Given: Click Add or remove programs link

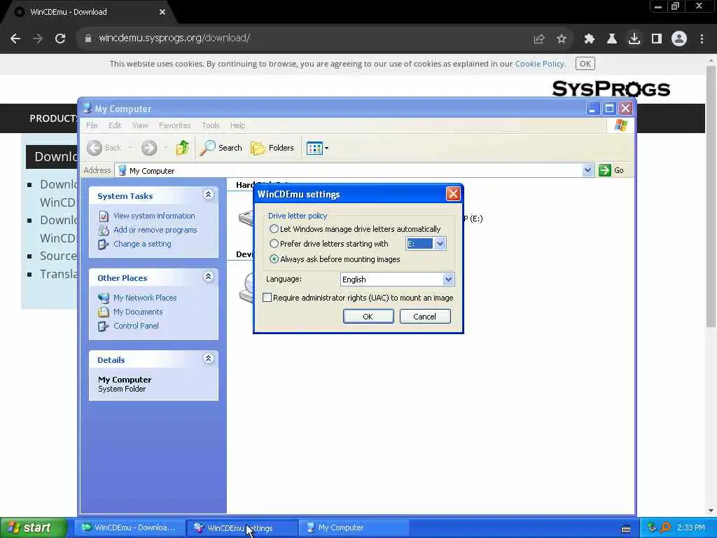Looking at the screenshot, I should click(155, 230).
